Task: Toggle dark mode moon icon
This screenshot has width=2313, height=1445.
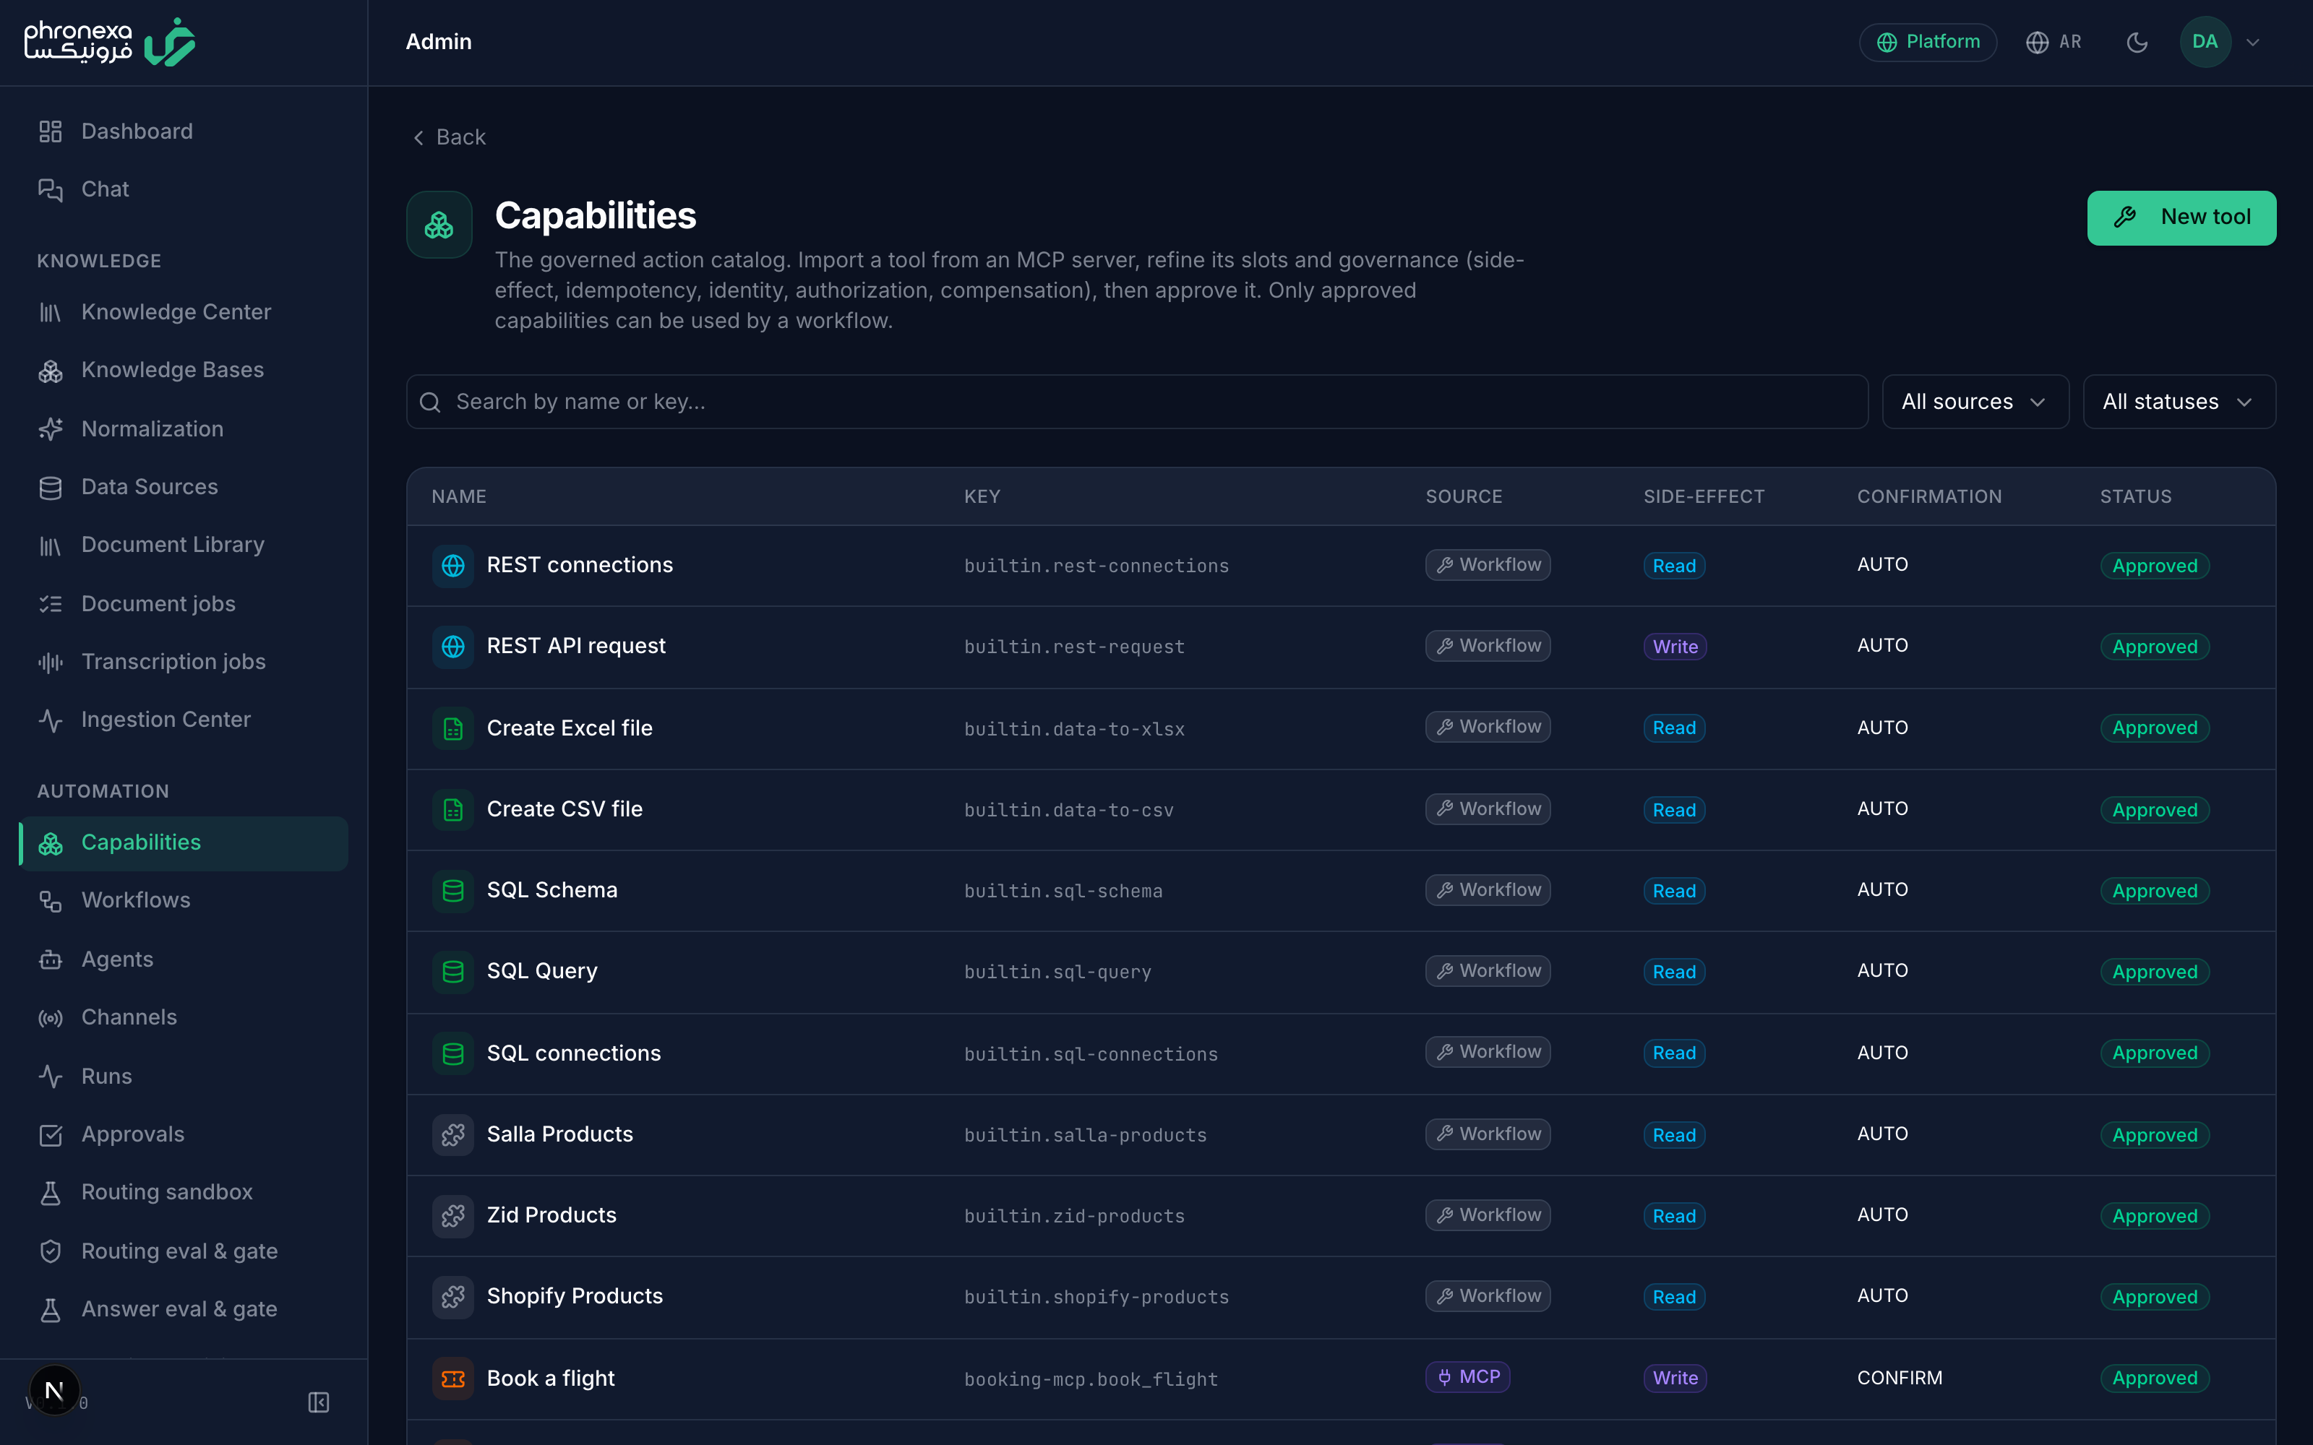Action: point(2137,42)
